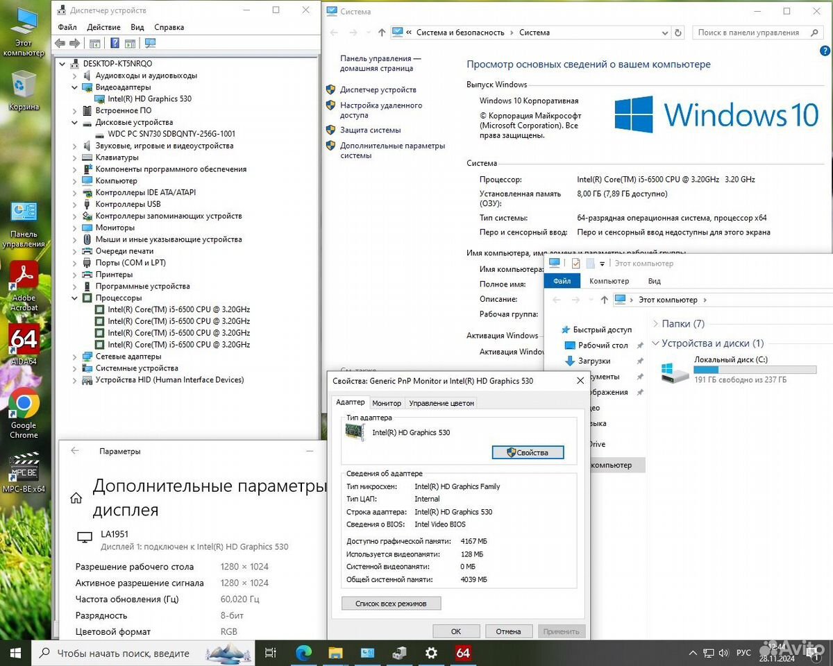Click the Свойства button in adapter dialog
The image size is (833, 666).
528,452
